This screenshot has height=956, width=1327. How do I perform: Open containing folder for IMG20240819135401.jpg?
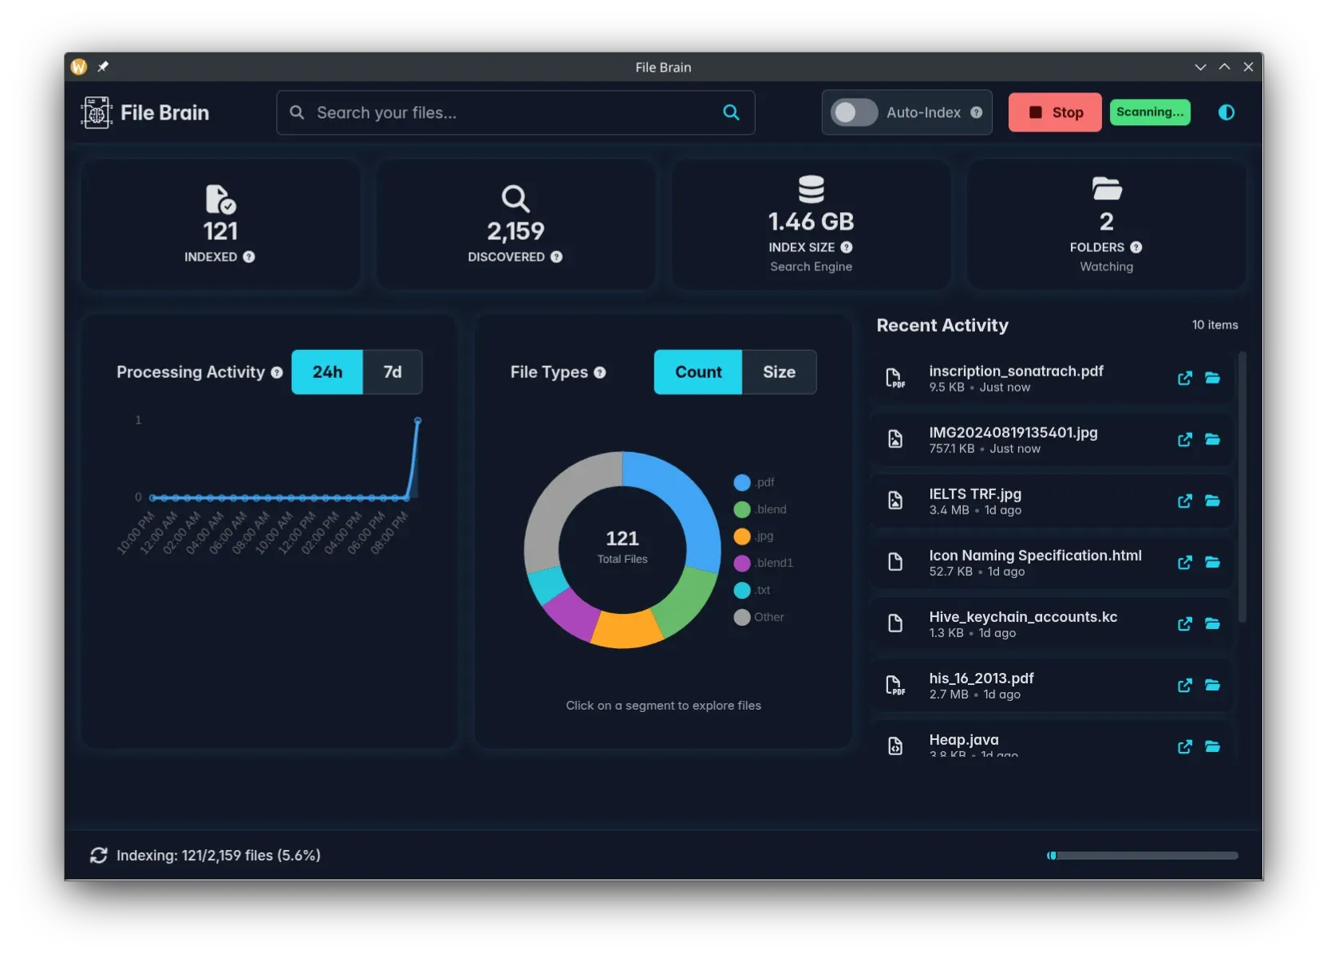pos(1212,439)
